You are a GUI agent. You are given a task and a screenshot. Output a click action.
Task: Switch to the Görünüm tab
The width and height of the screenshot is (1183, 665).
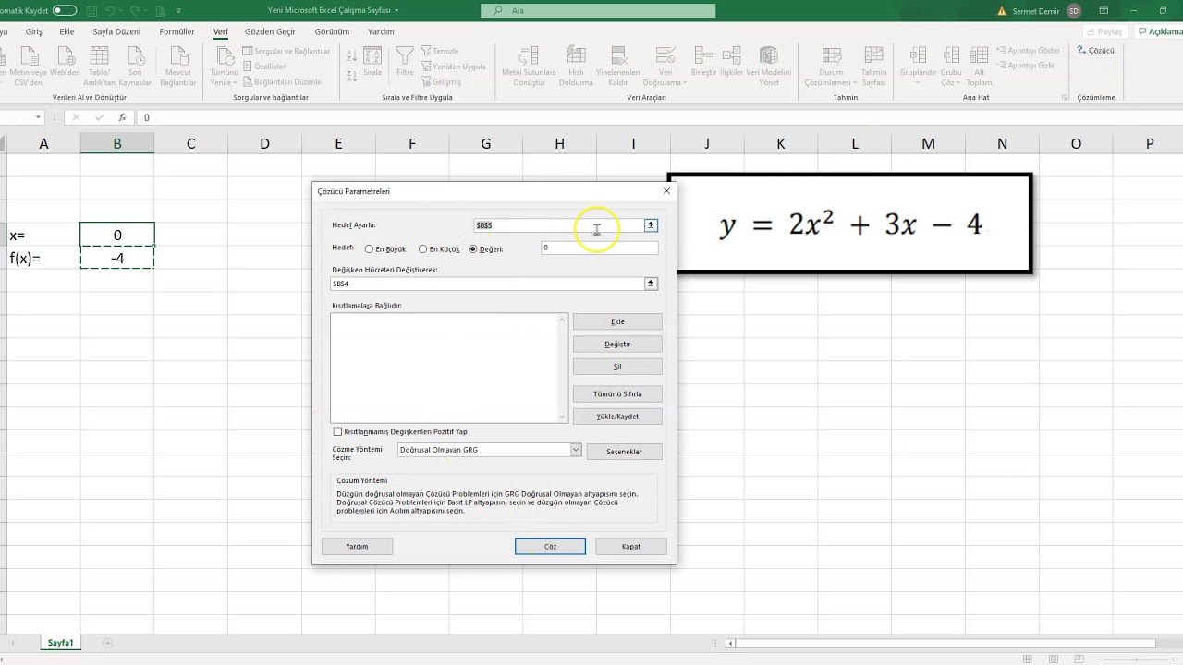332,31
